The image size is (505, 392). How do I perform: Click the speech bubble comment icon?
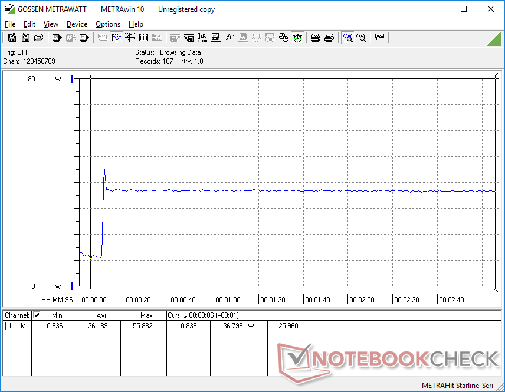(379, 37)
